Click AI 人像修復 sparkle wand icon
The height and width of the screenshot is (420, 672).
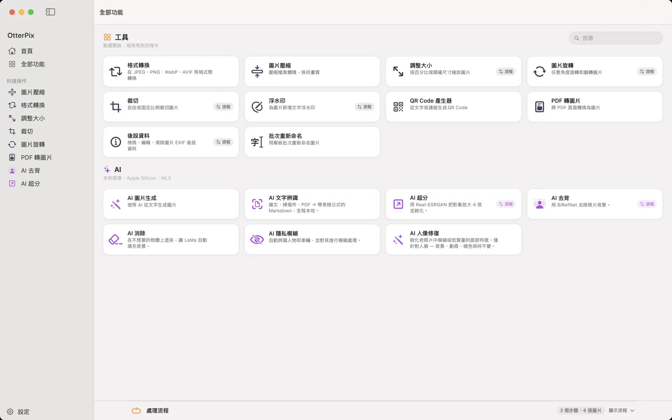click(x=398, y=239)
